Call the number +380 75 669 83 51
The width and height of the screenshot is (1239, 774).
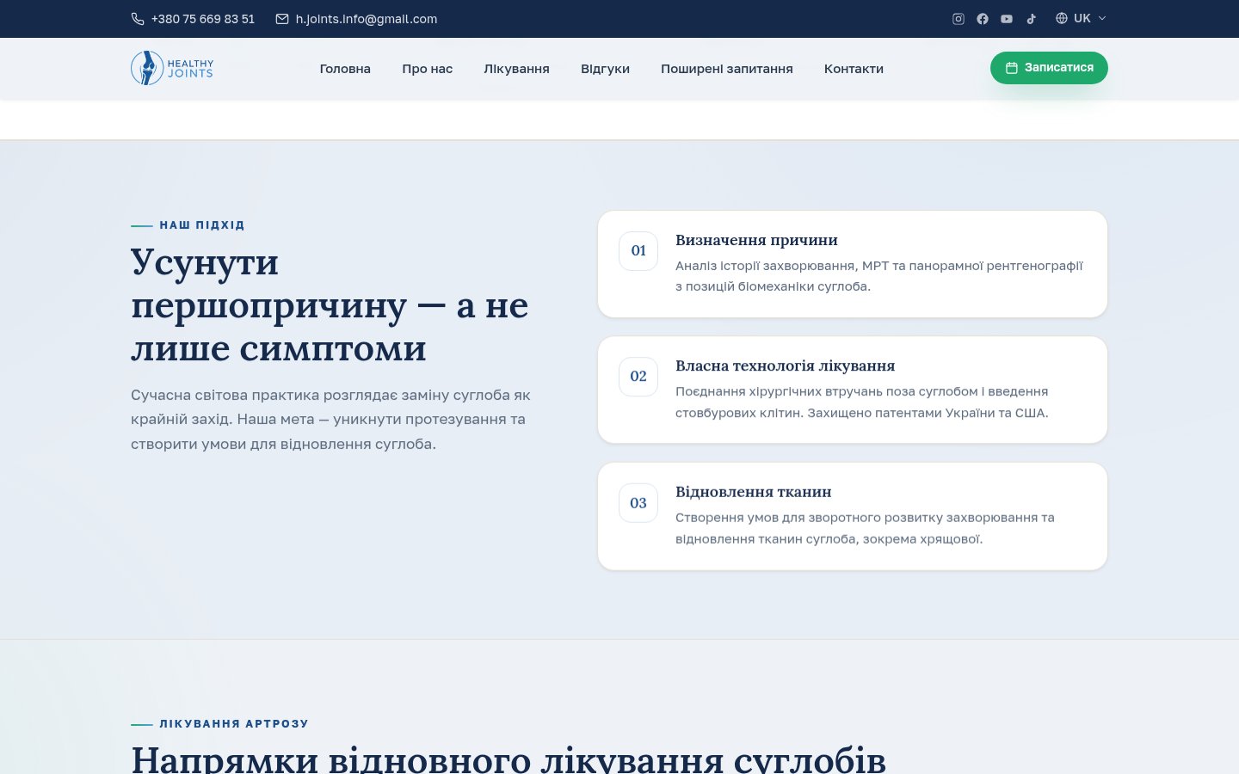point(203,19)
